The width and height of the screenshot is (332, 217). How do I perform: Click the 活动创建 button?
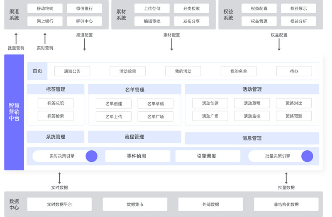coord(210,103)
